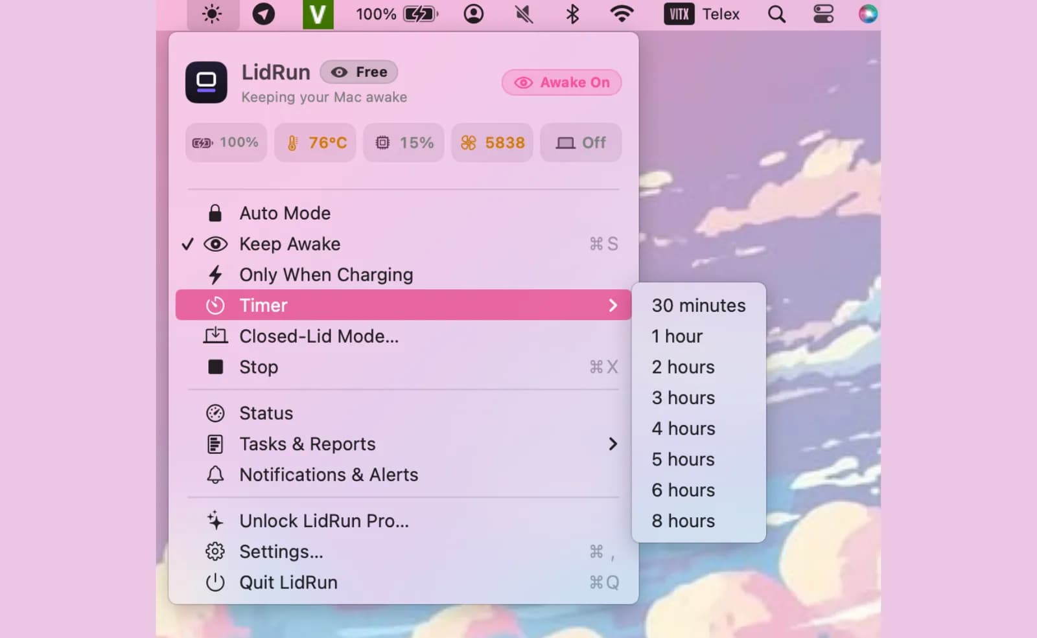Click the Keep Awake eye icon
Viewport: 1037px width, 638px height.
(x=215, y=244)
